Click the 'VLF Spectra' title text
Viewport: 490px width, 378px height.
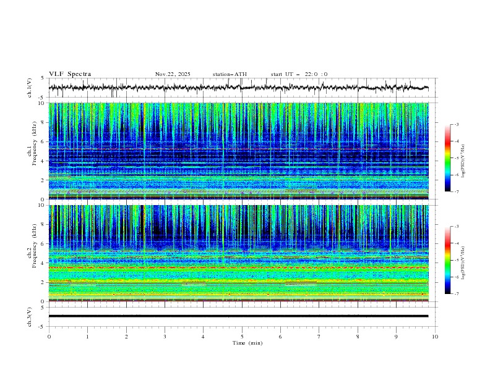pos(70,74)
